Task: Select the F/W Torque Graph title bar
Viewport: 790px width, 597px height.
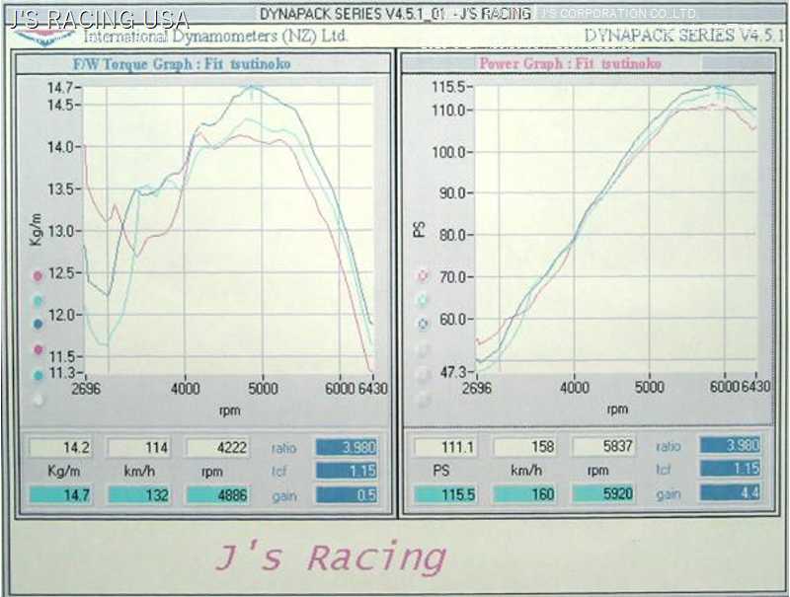Action: [x=197, y=63]
